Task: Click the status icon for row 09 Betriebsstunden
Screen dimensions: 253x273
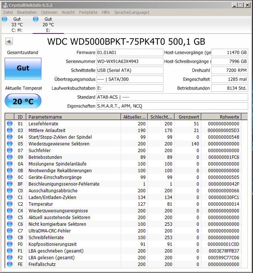Action: tap(10, 157)
